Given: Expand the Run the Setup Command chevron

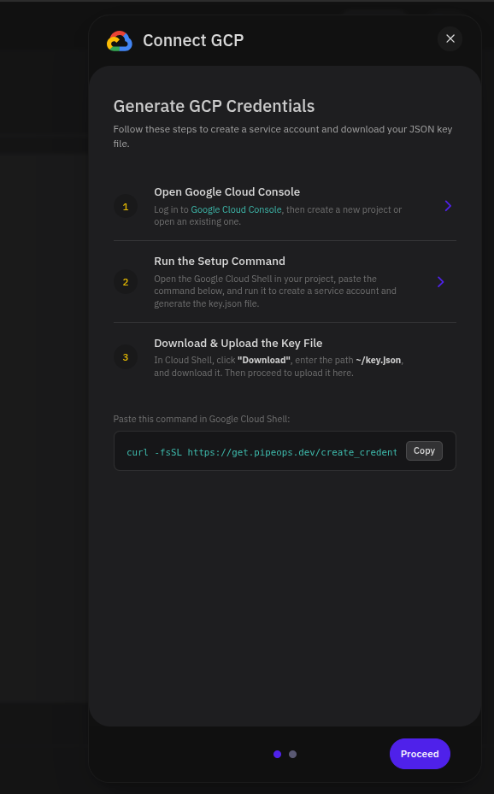Looking at the screenshot, I should pos(441,282).
